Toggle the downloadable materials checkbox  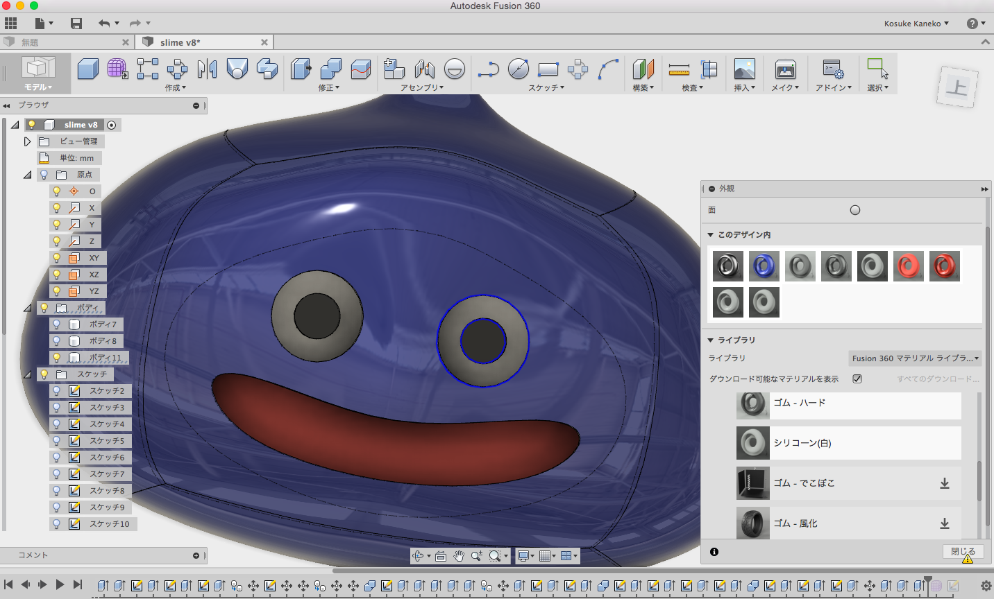[x=857, y=379]
